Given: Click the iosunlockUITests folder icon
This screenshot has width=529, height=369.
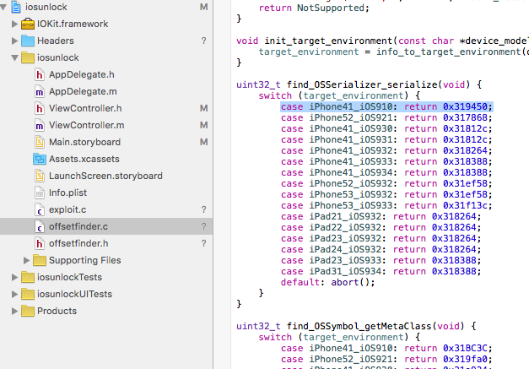Looking at the screenshot, I should pyautogui.click(x=28, y=294).
